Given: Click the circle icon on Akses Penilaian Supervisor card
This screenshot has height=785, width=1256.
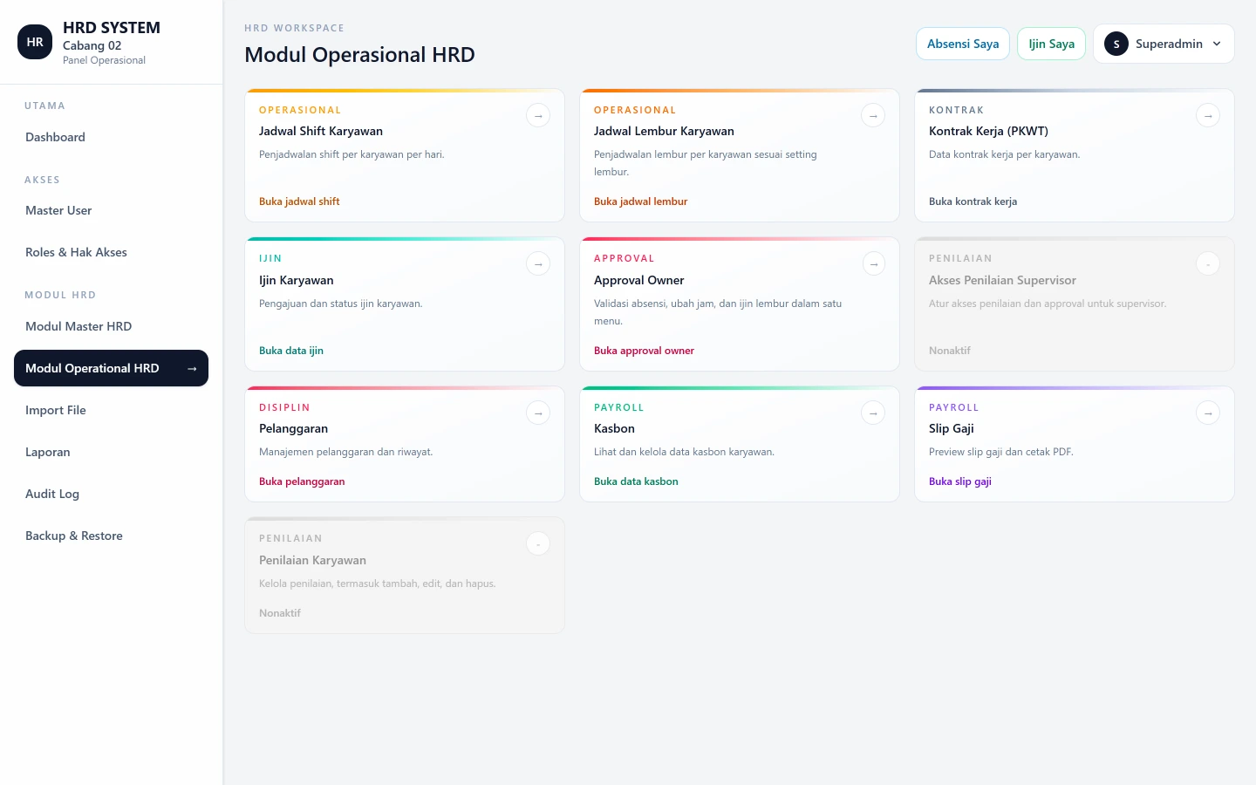Looking at the screenshot, I should pos(1208,263).
